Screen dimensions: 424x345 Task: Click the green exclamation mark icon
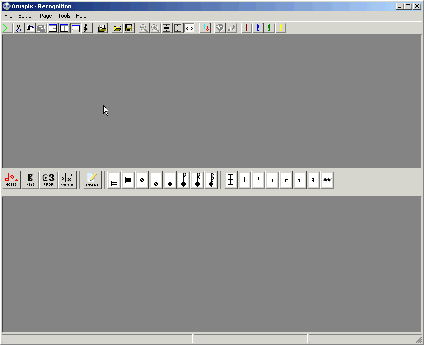(x=269, y=28)
